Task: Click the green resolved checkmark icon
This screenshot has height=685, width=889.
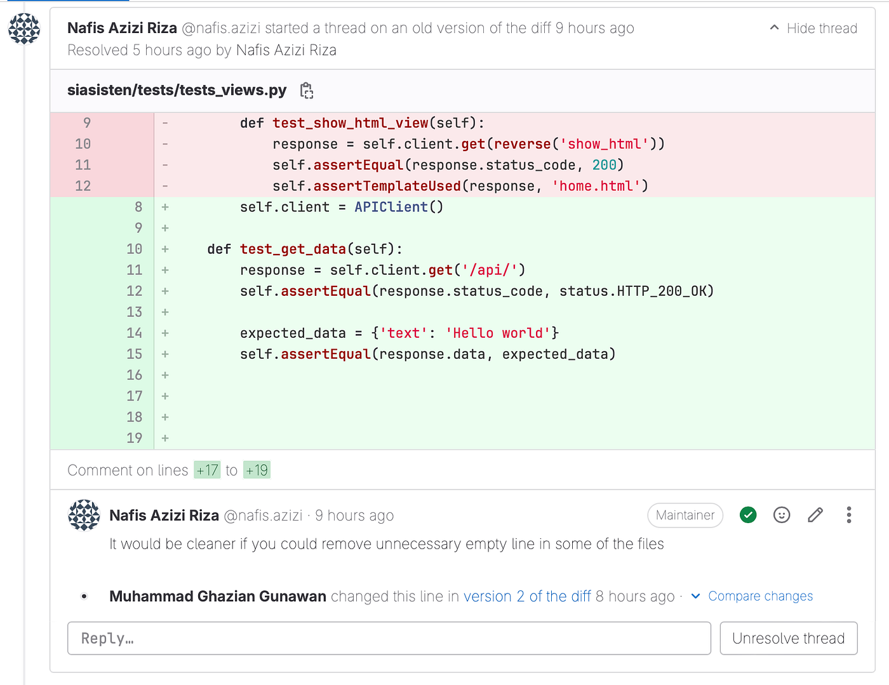Action: click(x=748, y=515)
